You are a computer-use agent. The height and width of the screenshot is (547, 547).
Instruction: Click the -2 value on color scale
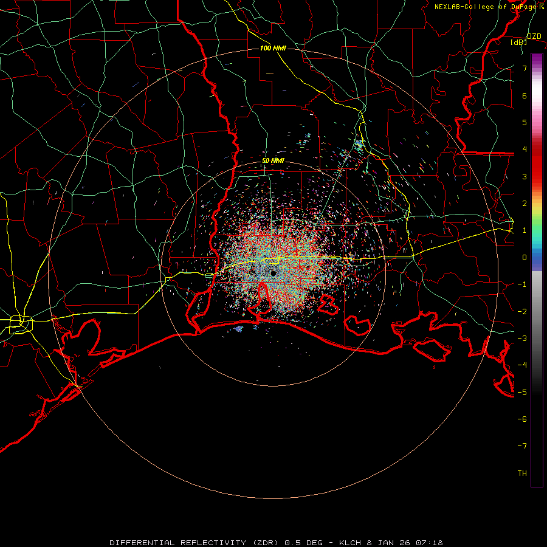coord(522,312)
